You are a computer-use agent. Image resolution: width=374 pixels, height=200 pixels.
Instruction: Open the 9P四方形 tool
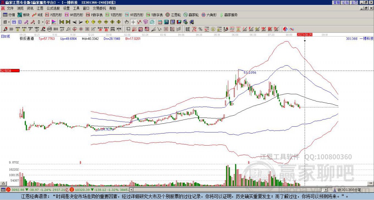(74, 15)
